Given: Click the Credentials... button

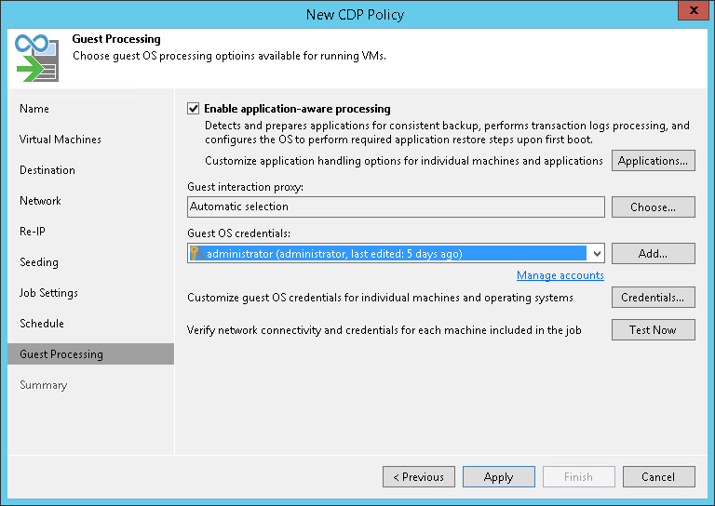Looking at the screenshot, I should pyautogui.click(x=653, y=298).
